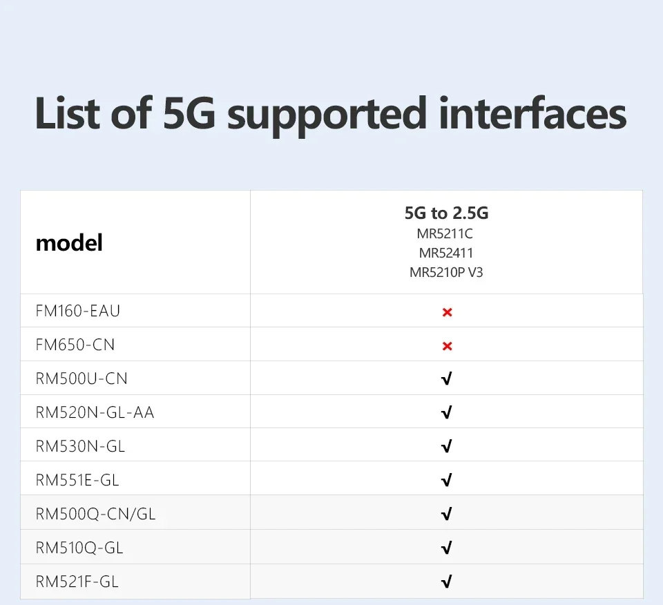Select the RM520N-GL-AA model name
663x605 pixels.
tap(95, 413)
